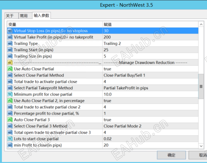Click the icon beside Virtual Take Profit row
Image resolution: width=207 pixels, height=163 pixels.
coord(10,37)
